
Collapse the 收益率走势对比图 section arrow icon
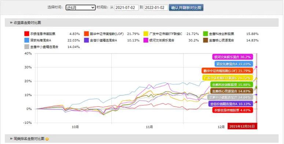[x=11, y=23]
